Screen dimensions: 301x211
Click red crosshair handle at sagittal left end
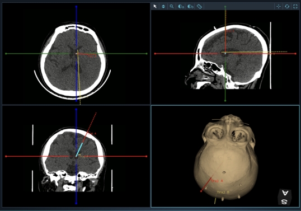[155, 54]
